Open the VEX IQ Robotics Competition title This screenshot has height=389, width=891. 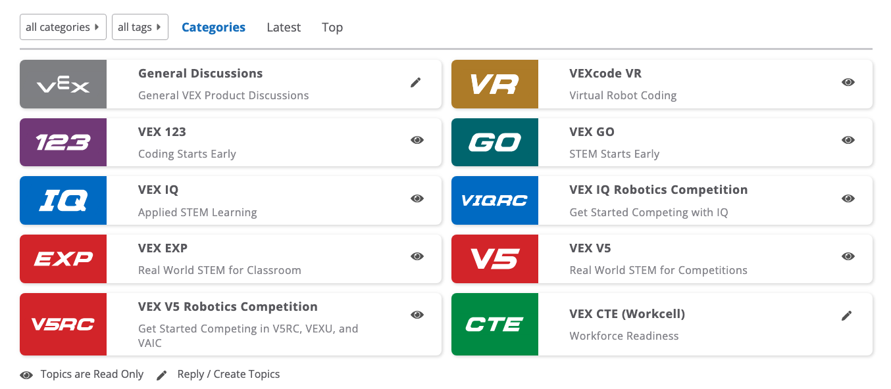coord(658,190)
